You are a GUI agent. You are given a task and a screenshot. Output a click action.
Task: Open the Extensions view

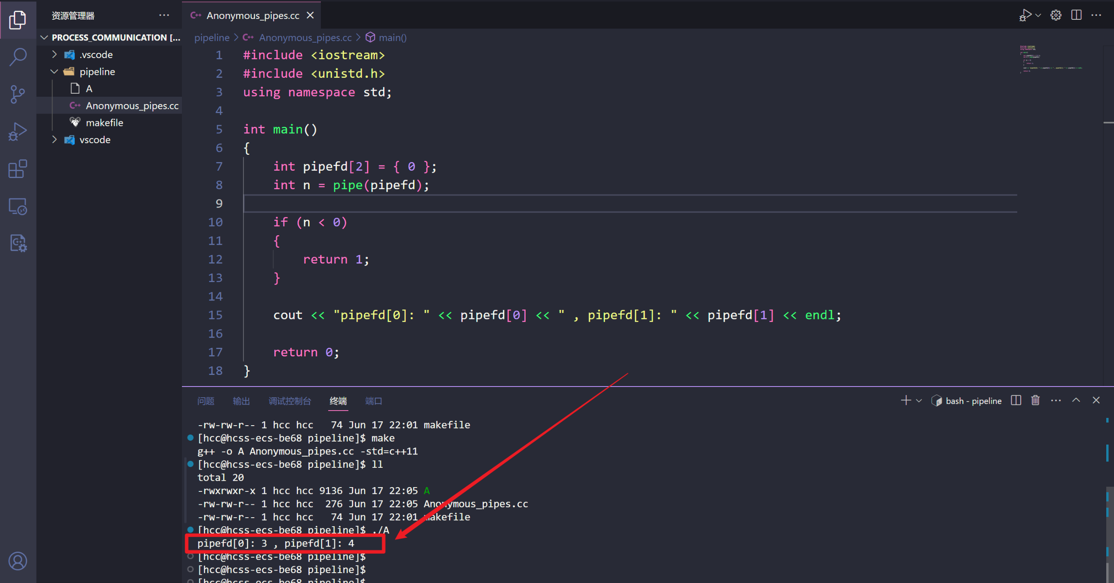click(18, 169)
